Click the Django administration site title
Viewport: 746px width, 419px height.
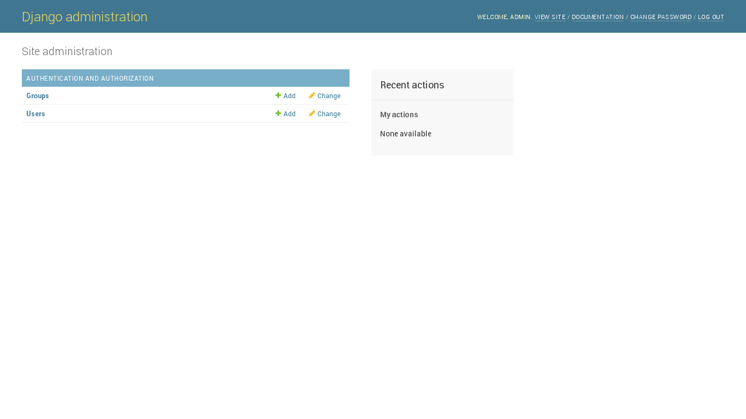pos(85,17)
